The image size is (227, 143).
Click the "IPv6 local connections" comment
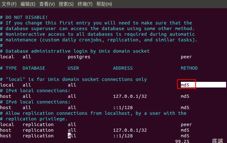38,102
